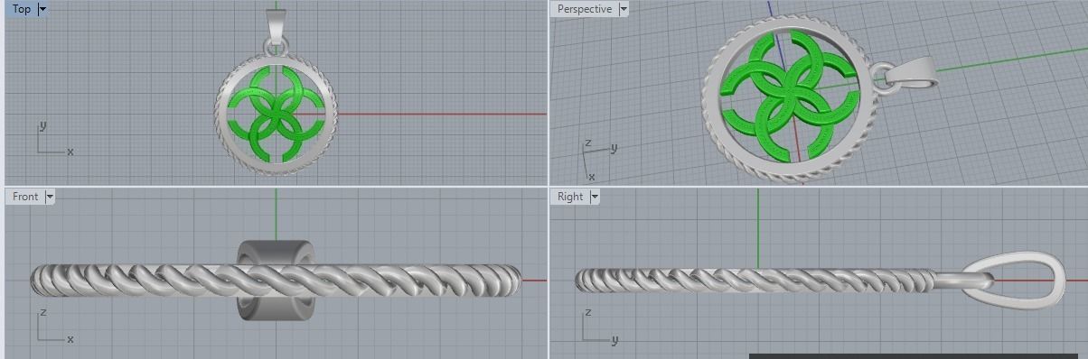Select the green emblem in Top viewport
This screenshot has width=1088, height=359.
click(277, 115)
